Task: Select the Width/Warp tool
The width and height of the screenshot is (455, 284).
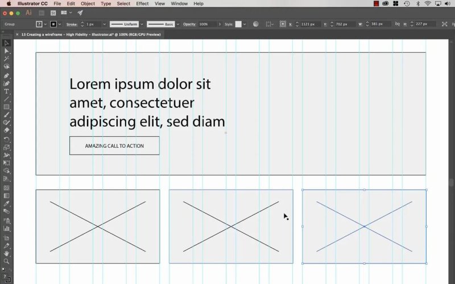Action: point(6,155)
